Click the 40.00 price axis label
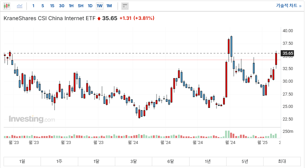Viewport: 305px width, 168px height. click(x=288, y=31)
